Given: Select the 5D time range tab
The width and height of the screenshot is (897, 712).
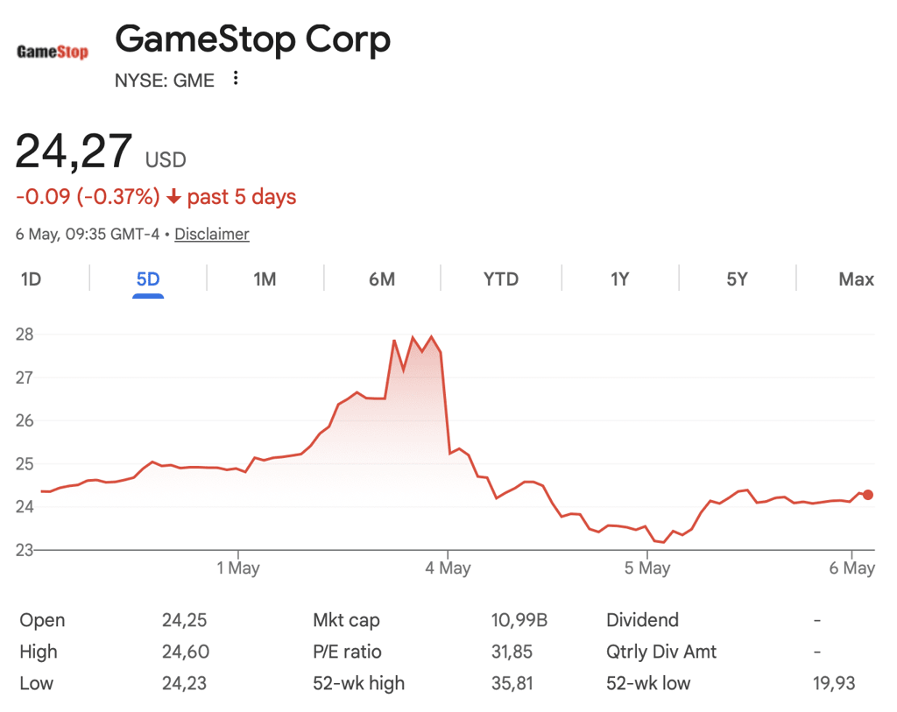Looking at the screenshot, I should coord(148,279).
